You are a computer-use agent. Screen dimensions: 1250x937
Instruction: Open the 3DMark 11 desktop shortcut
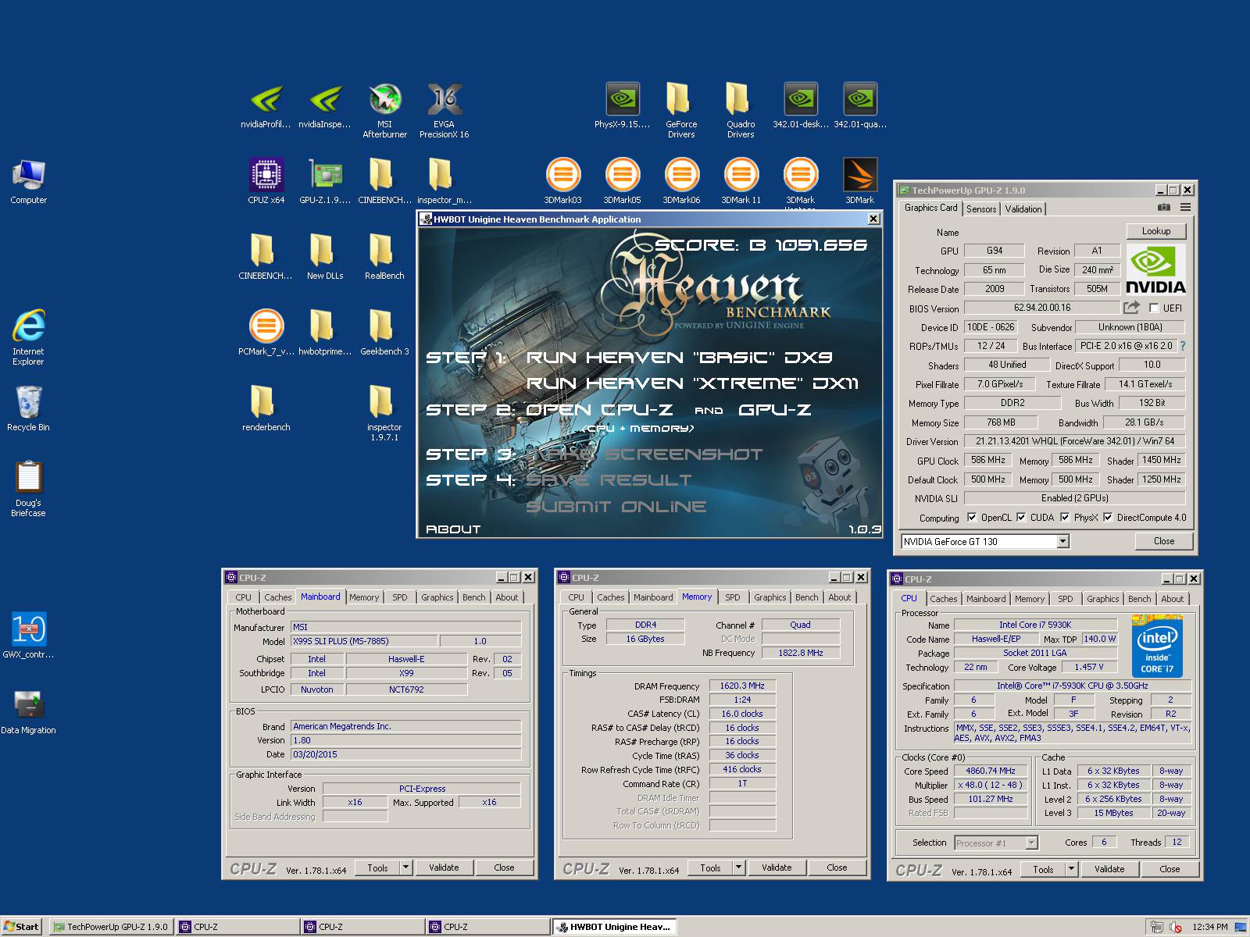741,181
